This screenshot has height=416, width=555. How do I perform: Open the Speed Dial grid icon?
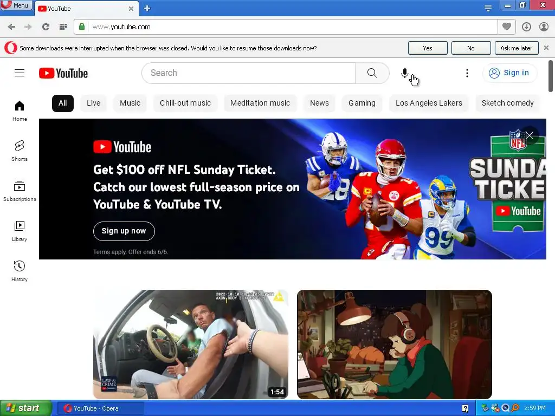click(x=63, y=27)
